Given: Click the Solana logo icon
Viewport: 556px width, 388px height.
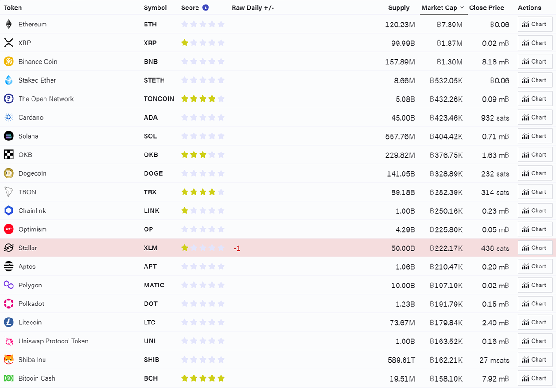Looking at the screenshot, I should pos(8,136).
